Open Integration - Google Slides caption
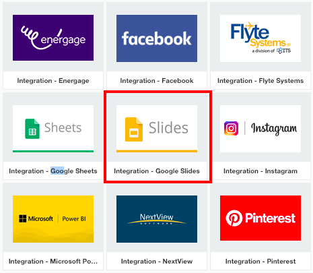 [x=157, y=171]
